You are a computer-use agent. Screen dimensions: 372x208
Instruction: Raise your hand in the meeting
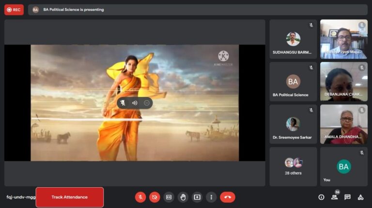(x=183, y=197)
